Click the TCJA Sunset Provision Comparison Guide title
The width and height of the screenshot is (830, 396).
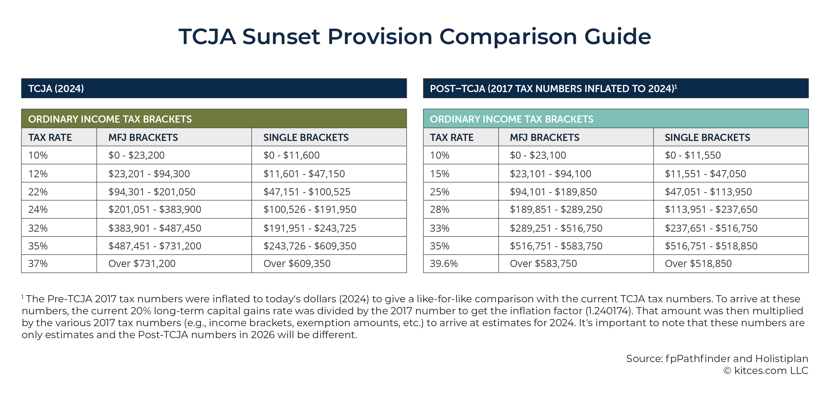[415, 36]
